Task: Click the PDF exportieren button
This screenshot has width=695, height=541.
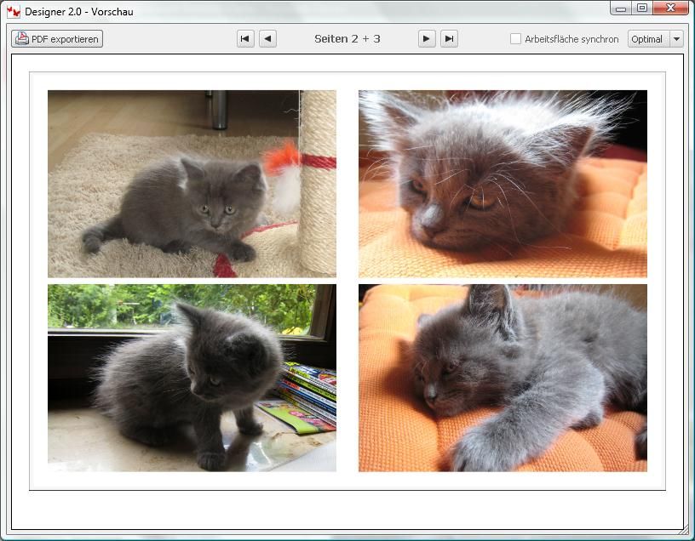Action: click(57, 39)
